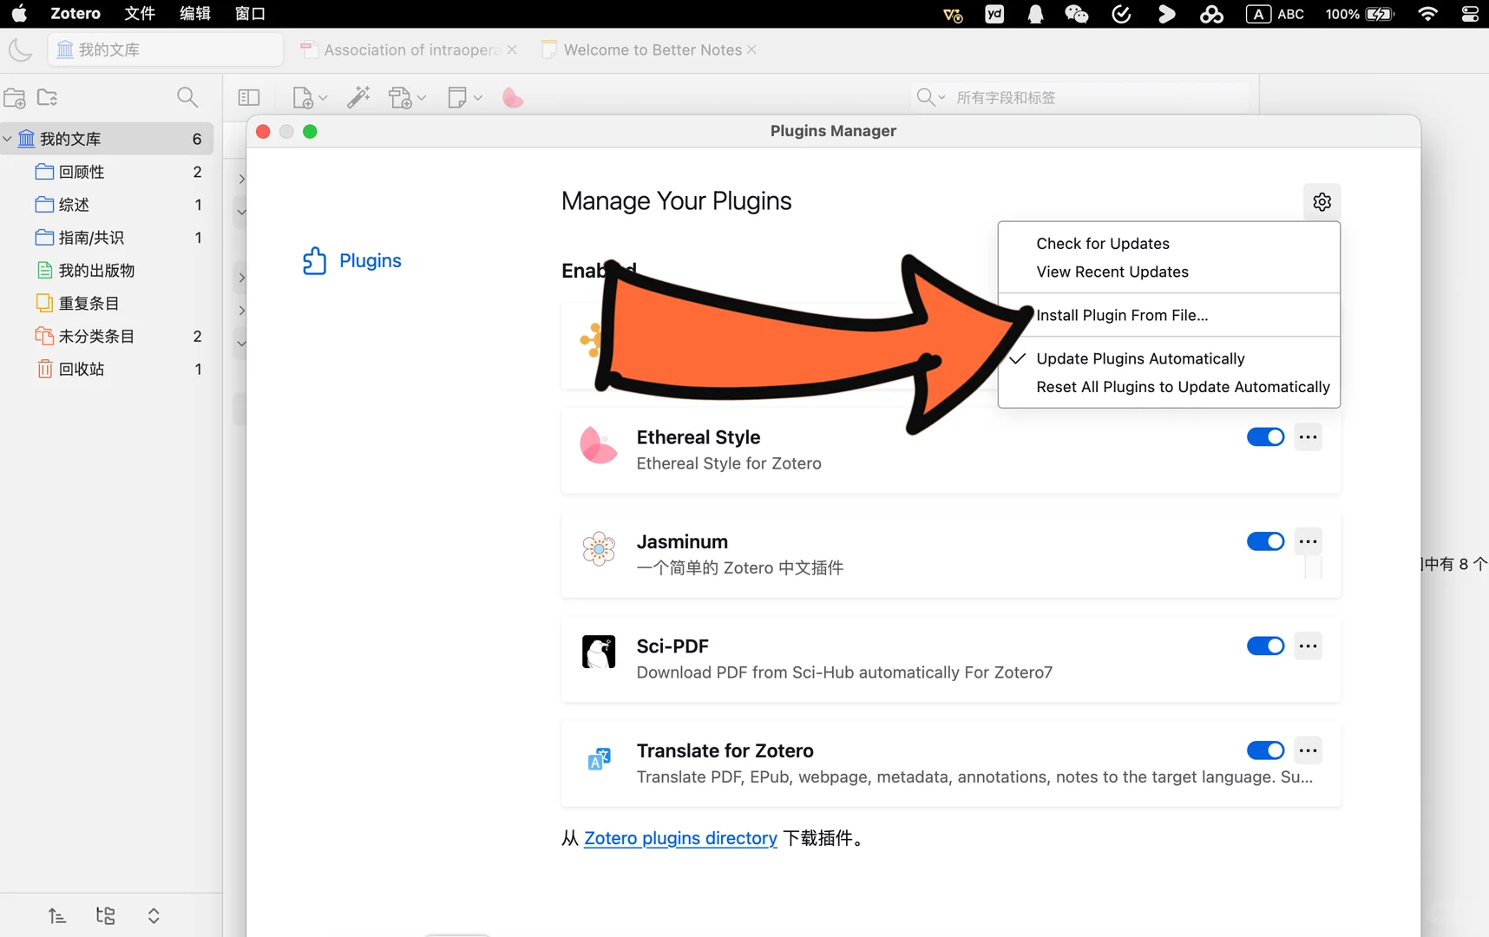Open the Ethereal Style more options button
The image size is (1489, 937).
1309,437
